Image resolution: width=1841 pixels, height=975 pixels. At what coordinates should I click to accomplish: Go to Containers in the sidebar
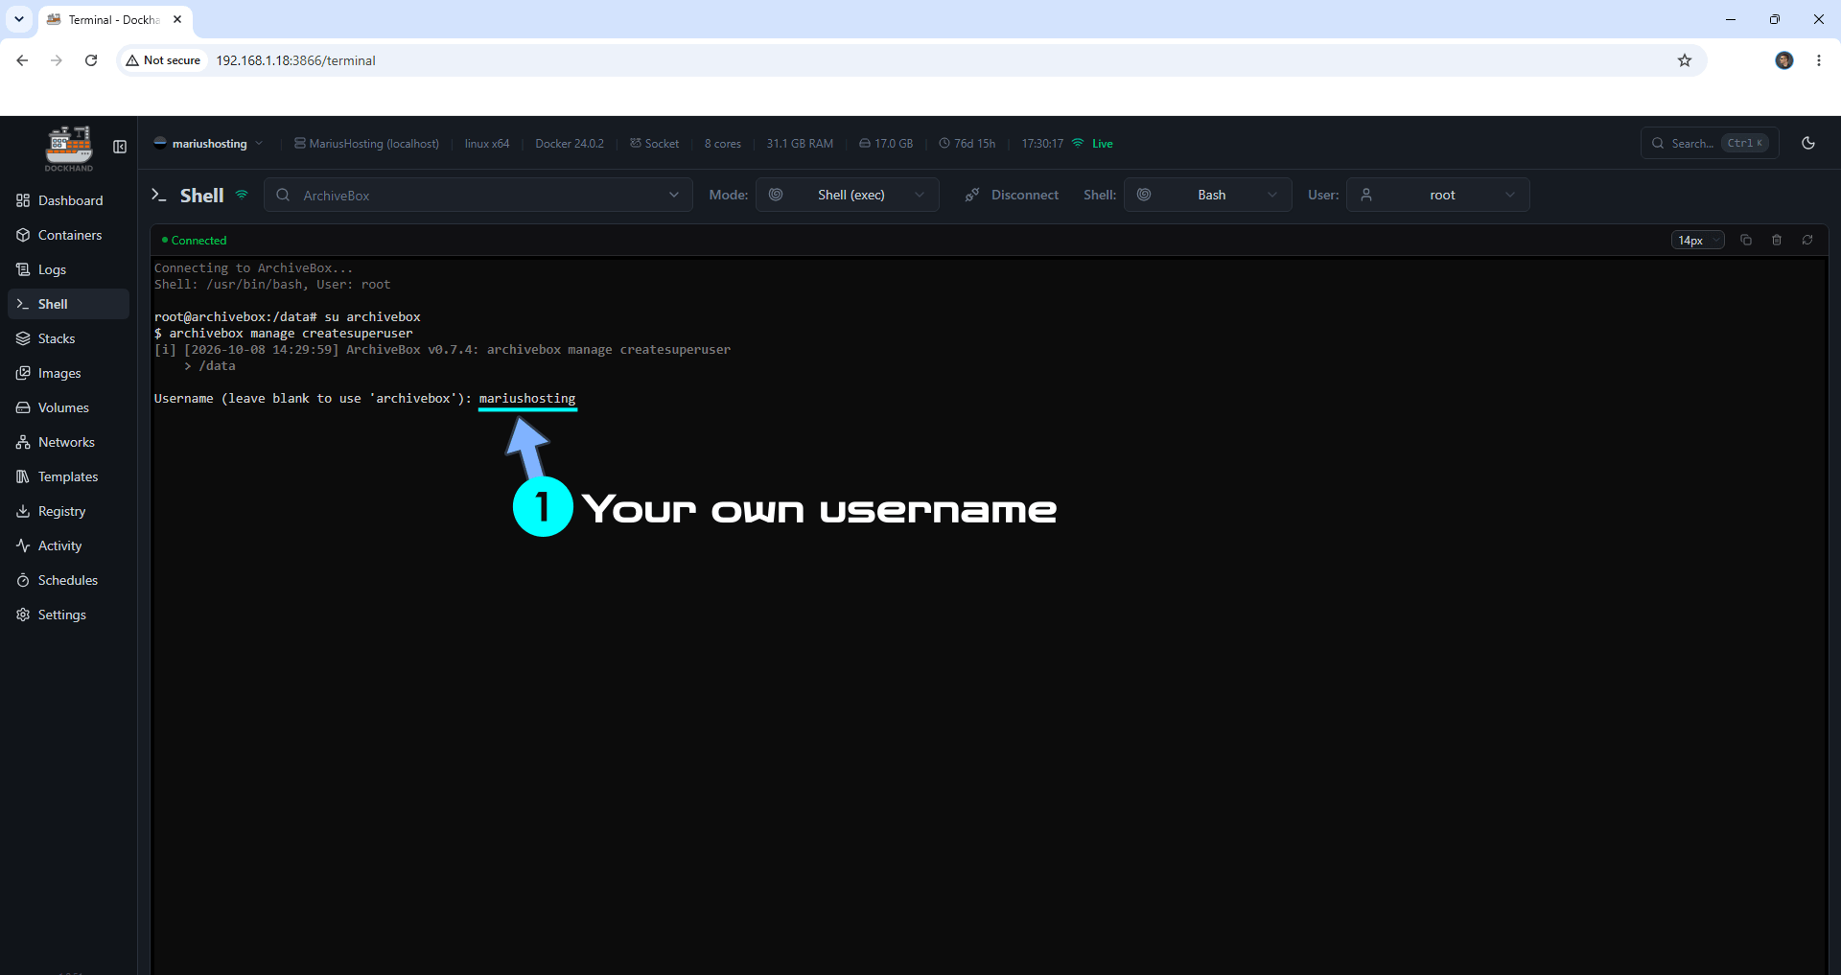68,235
